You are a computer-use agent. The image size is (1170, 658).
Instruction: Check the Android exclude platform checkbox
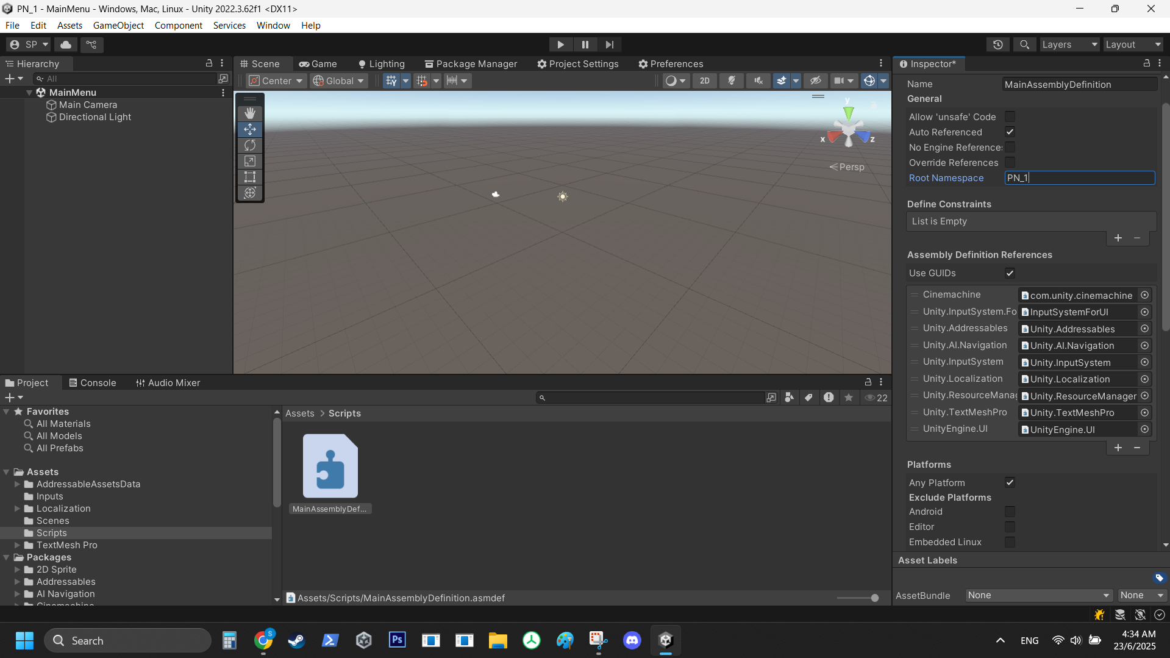click(x=1010, y=512)
